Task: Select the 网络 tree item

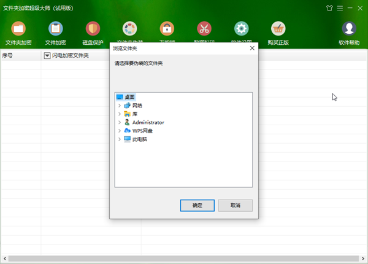Action: click(133, 106)
